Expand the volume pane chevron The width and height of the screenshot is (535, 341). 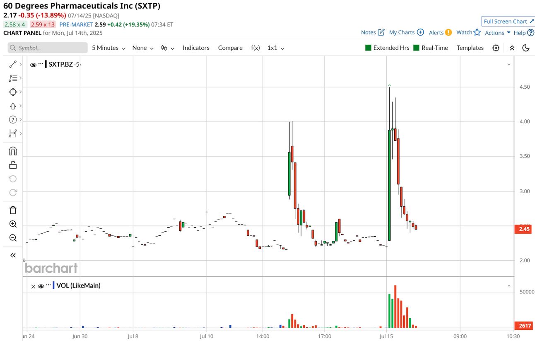coord(509,286)
